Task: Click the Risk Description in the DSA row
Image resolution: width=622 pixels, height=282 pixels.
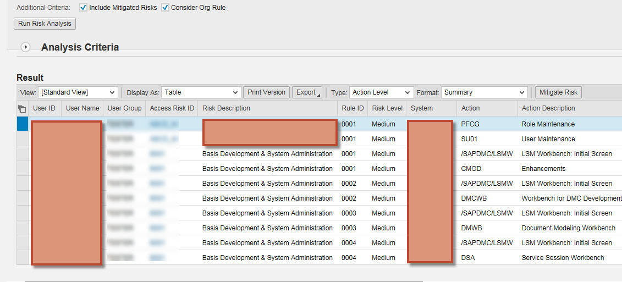Action: pyautogui.click(x=267, y=258)
